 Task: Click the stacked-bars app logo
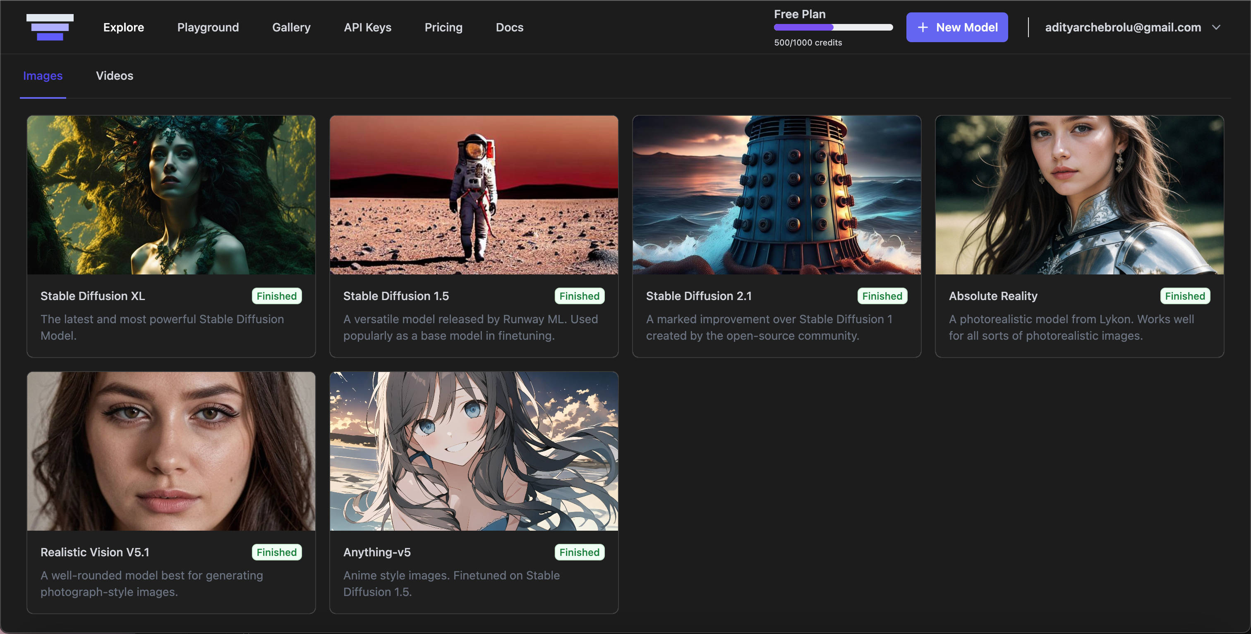pyautogui.click(x=50, y=27)
